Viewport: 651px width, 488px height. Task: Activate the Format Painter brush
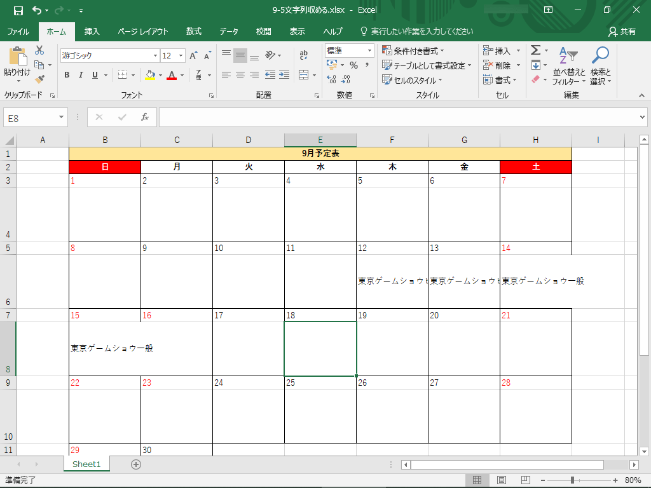point(39,79)
